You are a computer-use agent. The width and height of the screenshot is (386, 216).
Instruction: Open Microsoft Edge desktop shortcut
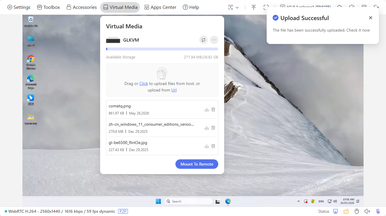pos(31,82)
